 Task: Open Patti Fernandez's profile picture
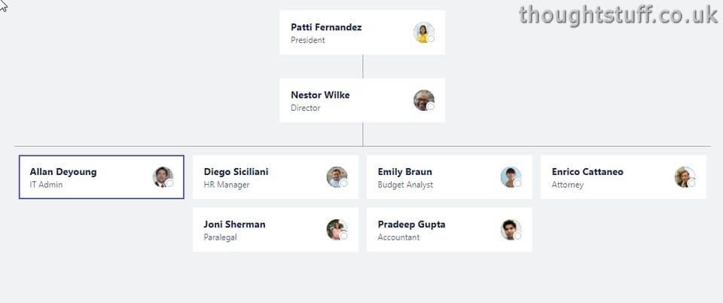coord(423,32)
